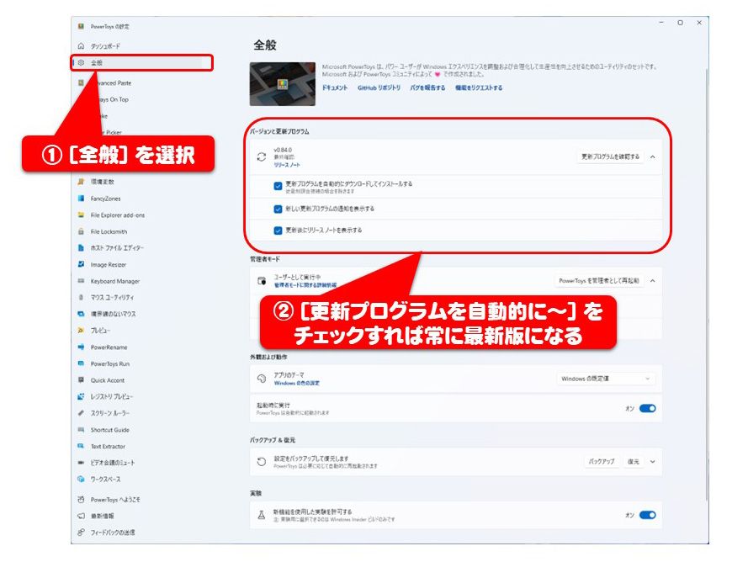Open the ビデオ会議のミュート camera icon
This screenshot has height=562, width=732.
click(82, 463)
